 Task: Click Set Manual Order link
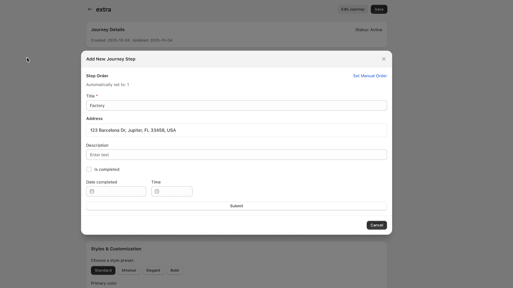click(370, 76)
